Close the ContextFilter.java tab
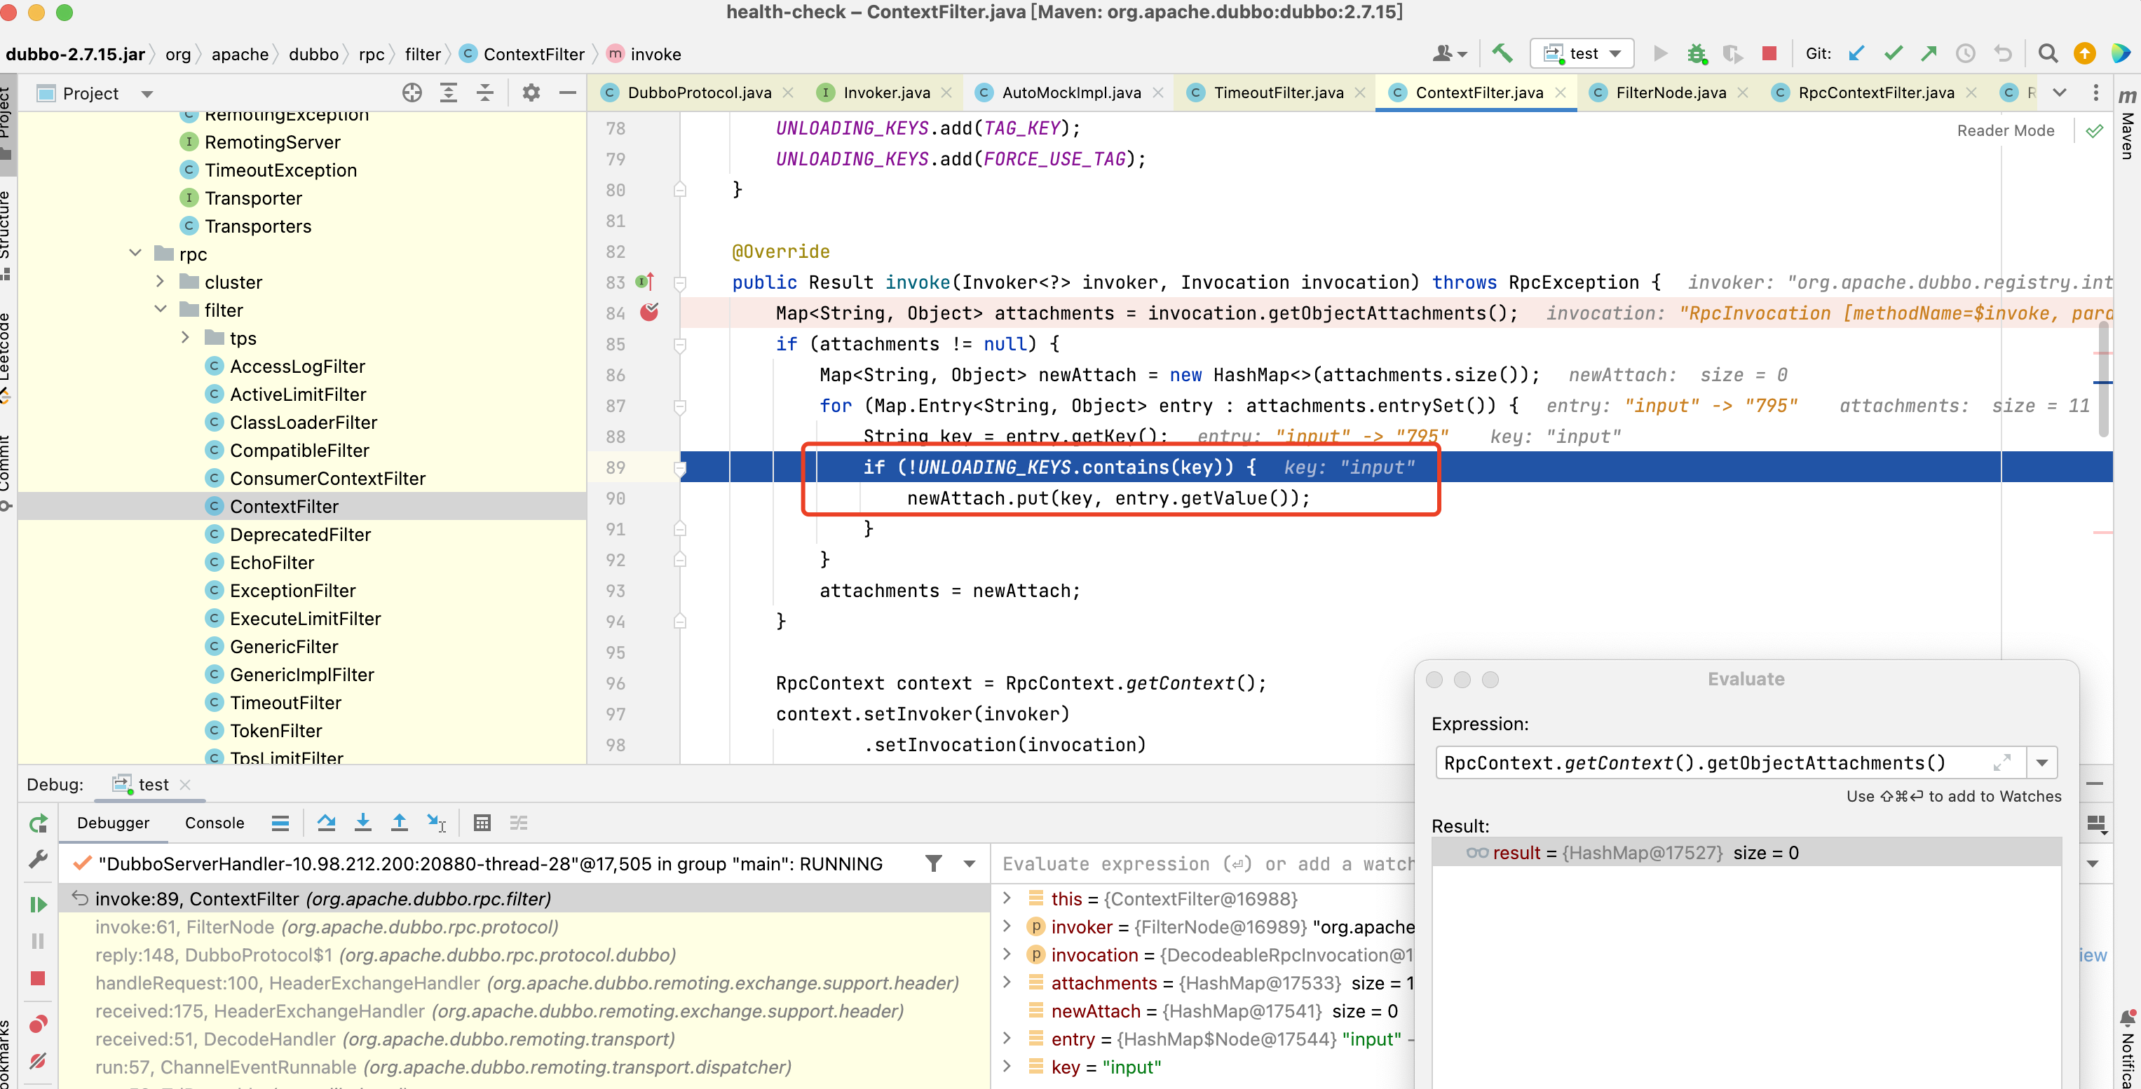This screenshot has width=2141, height=1089. (x=1561, y=93)
